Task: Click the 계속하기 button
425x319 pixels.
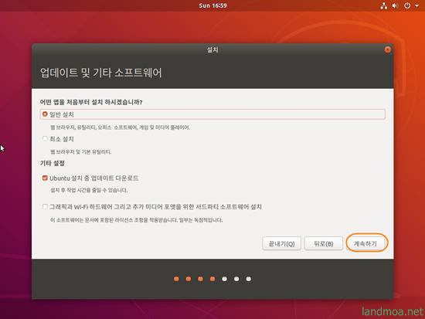Action: point(365,243)
